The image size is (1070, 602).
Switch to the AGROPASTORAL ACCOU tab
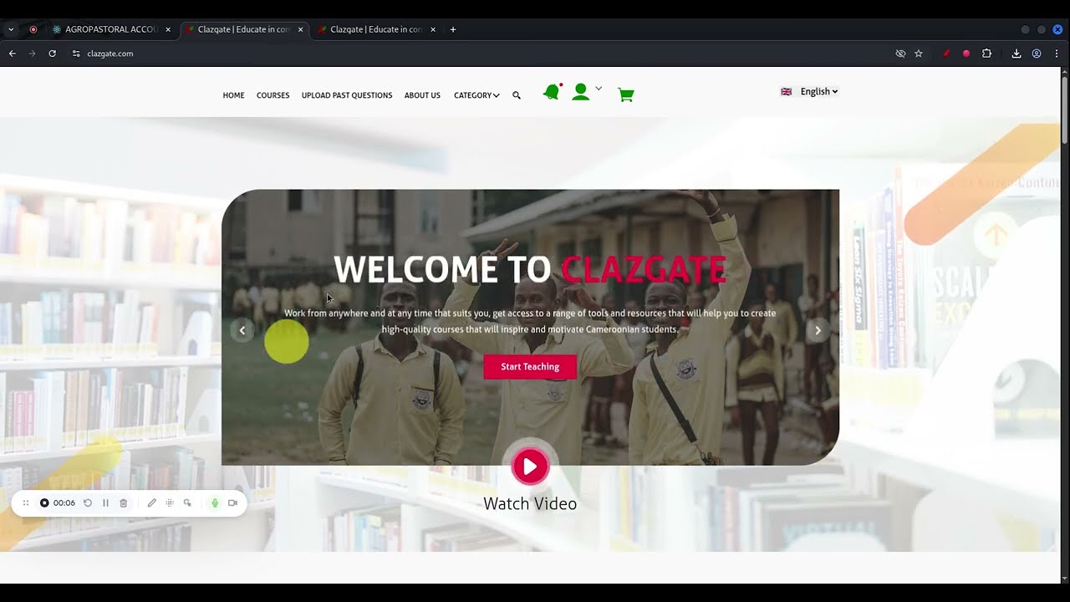[110, 29]
